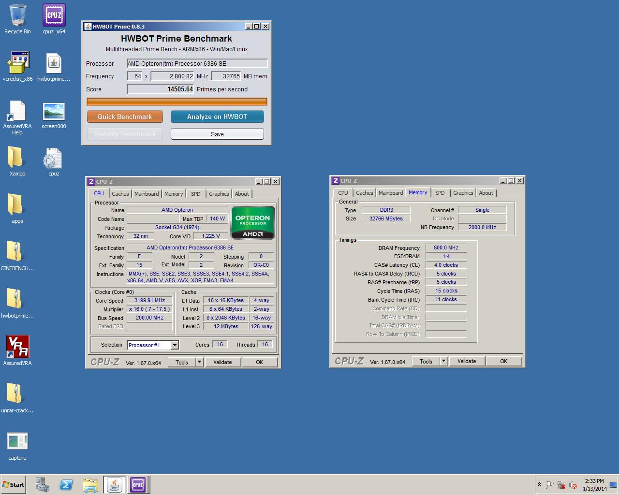The height and width of the screenshot is (495, 619).
Task: Click the orange benchmark progress bar
Action: [x=177, y=102]
